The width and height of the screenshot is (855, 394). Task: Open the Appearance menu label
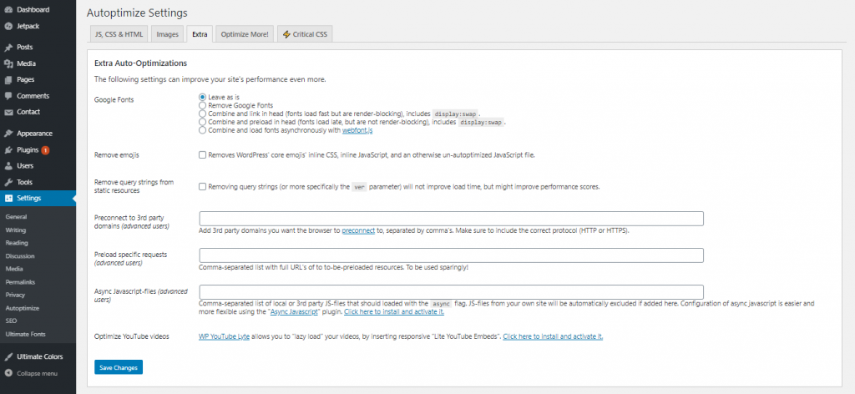point(35,134)
